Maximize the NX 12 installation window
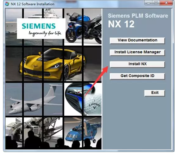Screen dimensions: 181x155 (156, 3)
